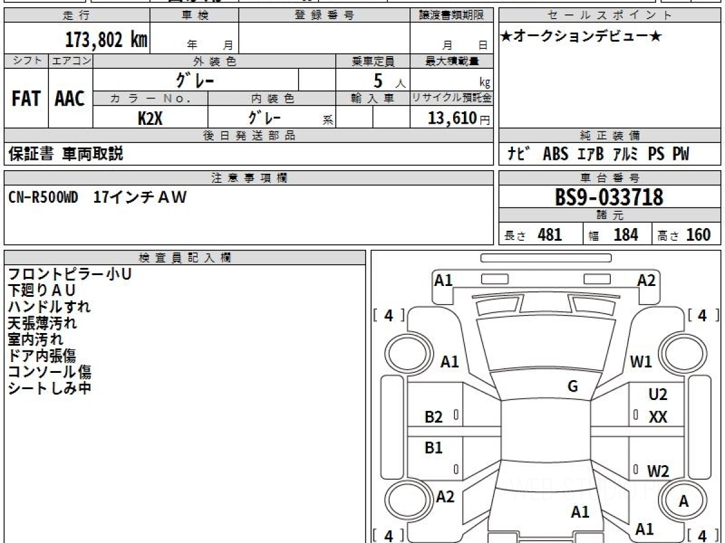Click the A mark inside the wheel circle
The height and width of the screenshot is (543, 725).
click(x=684, y=501)
